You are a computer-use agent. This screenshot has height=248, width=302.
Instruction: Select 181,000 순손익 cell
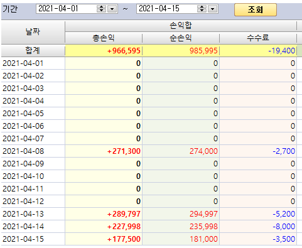tap(181, 239)
